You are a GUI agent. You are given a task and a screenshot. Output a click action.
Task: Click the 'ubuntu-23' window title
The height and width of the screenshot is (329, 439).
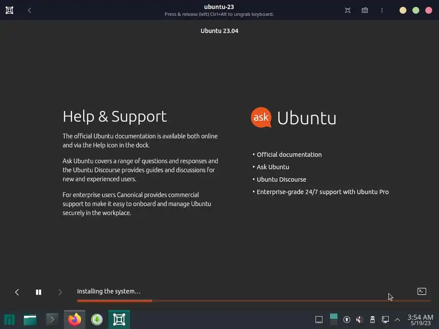pos(219,7)
